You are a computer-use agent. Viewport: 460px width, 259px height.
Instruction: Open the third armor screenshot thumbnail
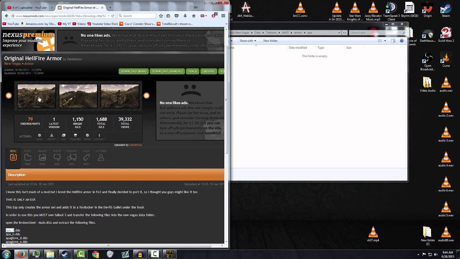120,96
